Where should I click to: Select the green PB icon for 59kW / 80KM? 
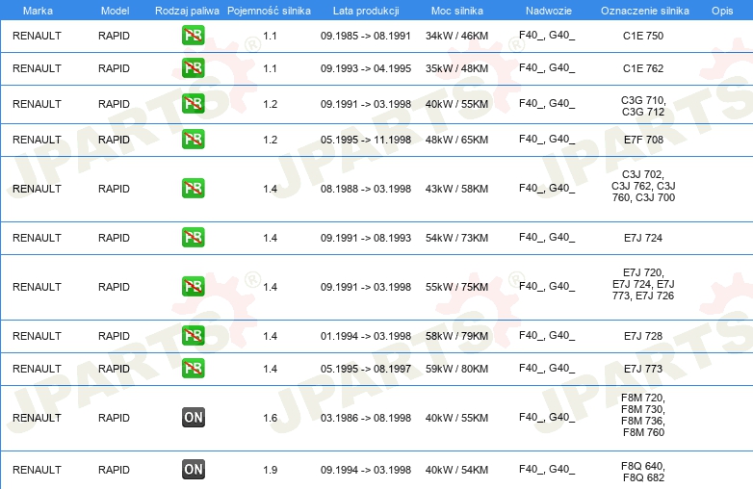click(193, 368)
